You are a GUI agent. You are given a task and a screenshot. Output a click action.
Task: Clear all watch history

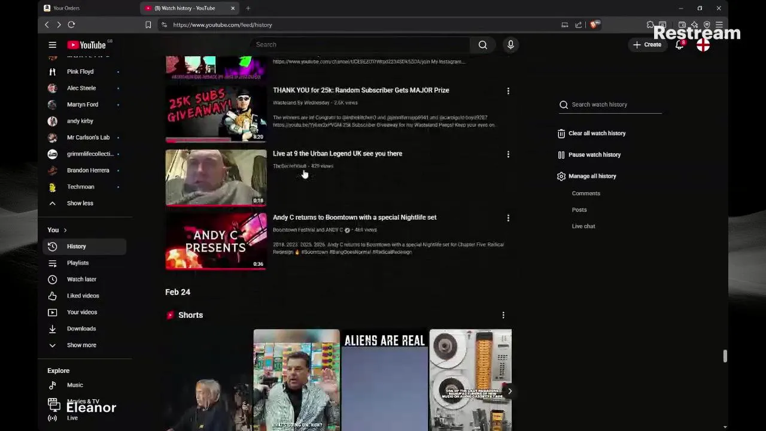click(591, 133)
